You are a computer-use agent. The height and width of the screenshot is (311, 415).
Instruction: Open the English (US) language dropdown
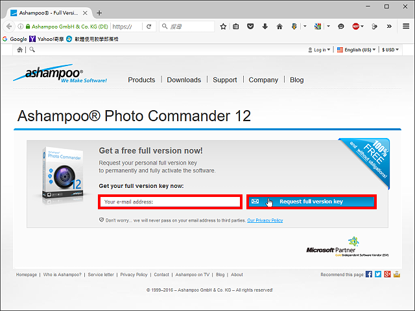pyautogui.click(x=356, y=50)
